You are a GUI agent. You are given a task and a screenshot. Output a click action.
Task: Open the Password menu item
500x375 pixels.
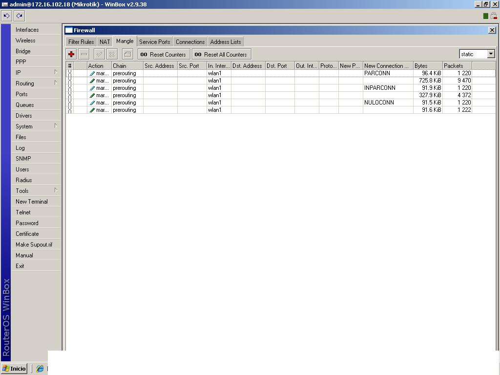[36, 223]
